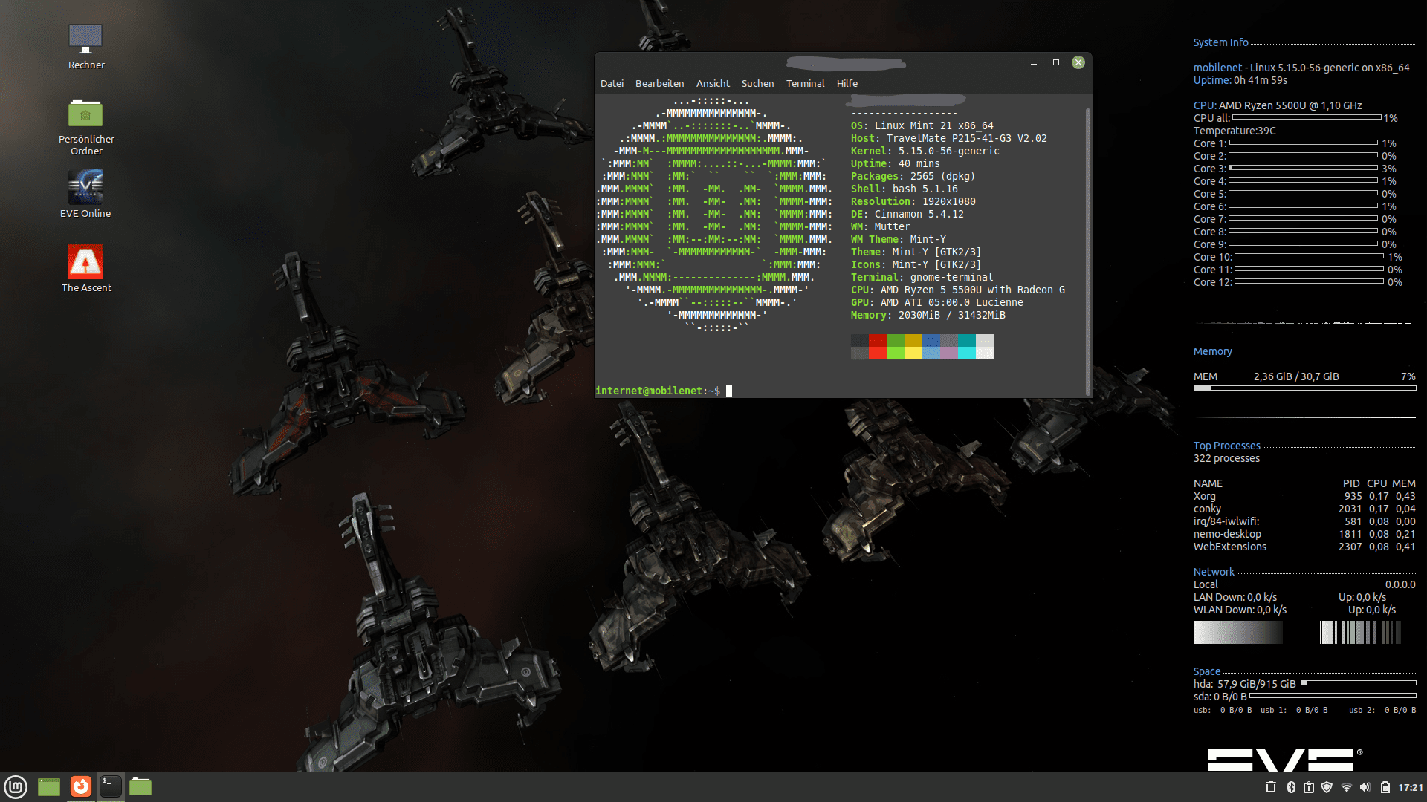Click the MEM usage bar in conky
Image resolution: width=1427 pixels, height=802 pixels.
point(1304,388)
